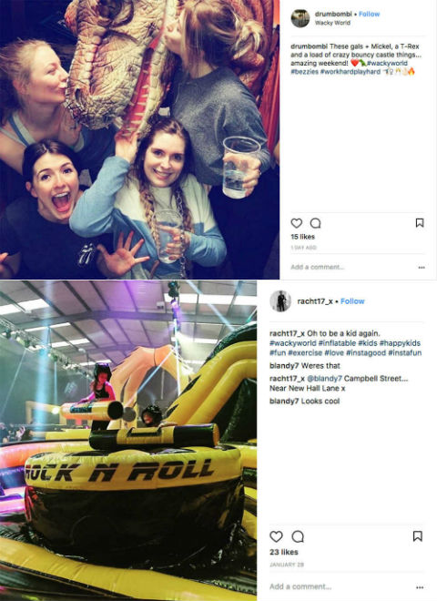This screenshot has height=601, width=437.
Task: Follow drumbombi
Action: [369, 15]
